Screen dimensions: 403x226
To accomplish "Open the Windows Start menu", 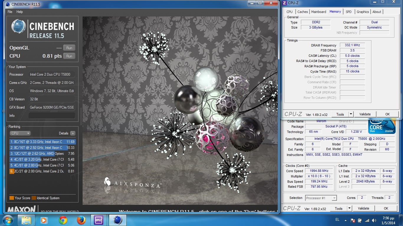I will tap(7, 220).
